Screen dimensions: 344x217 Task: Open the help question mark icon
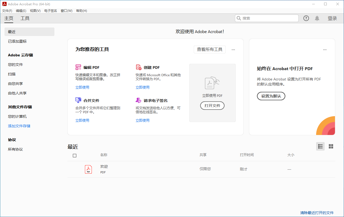[x=306, y=18]
